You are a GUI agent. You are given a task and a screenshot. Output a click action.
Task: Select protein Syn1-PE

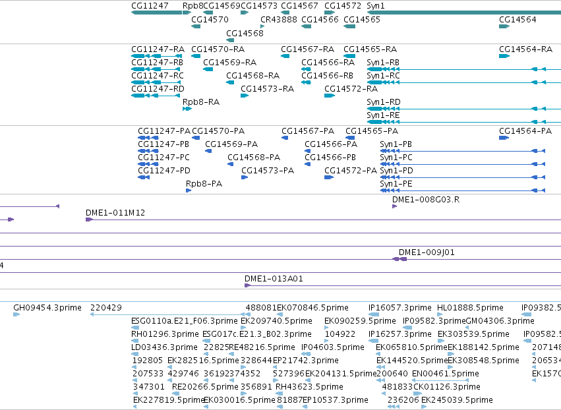pos(396,184)
